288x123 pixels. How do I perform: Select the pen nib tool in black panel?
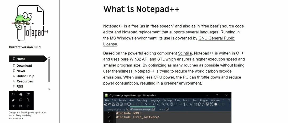click(13, 100)
